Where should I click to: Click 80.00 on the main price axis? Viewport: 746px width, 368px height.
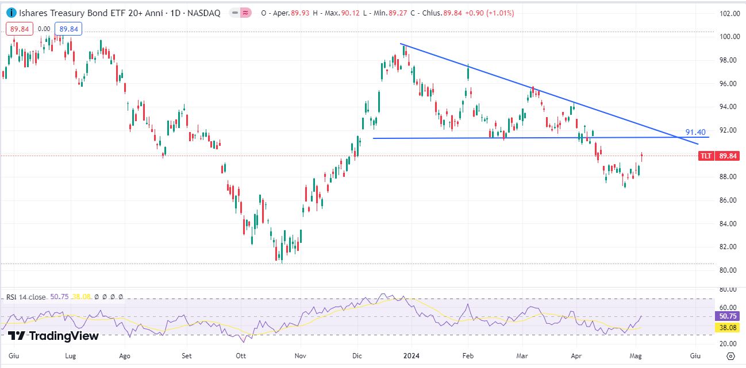tap(728, 270)
